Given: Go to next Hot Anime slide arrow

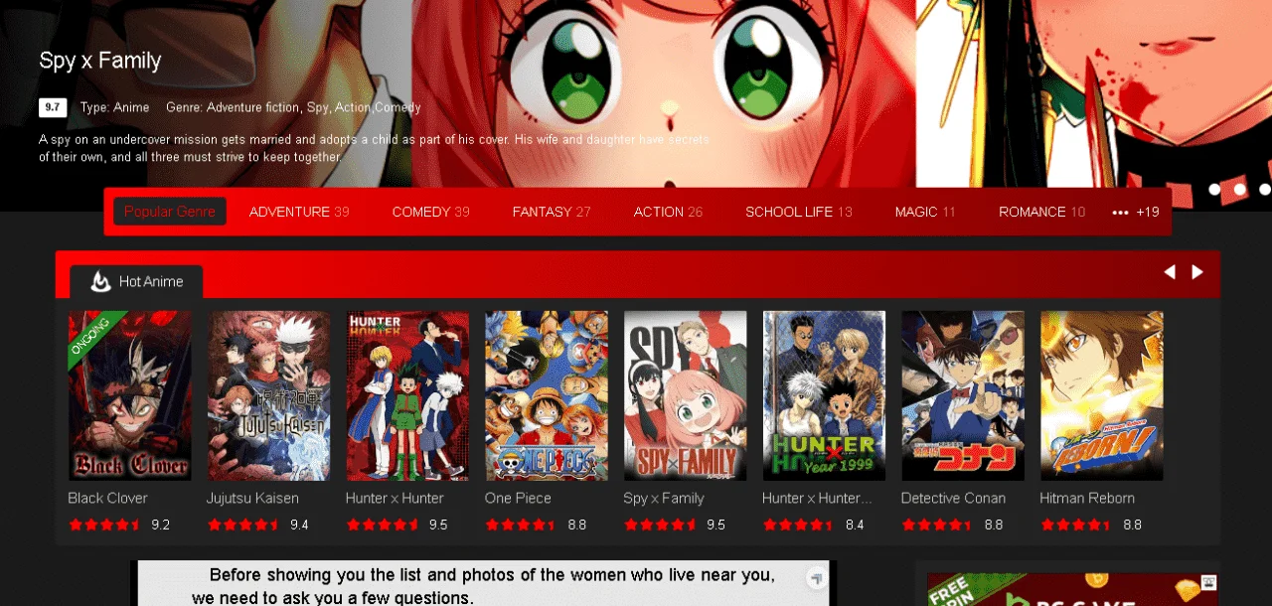Looking at the screenshot, I should tap(1197, 272).
